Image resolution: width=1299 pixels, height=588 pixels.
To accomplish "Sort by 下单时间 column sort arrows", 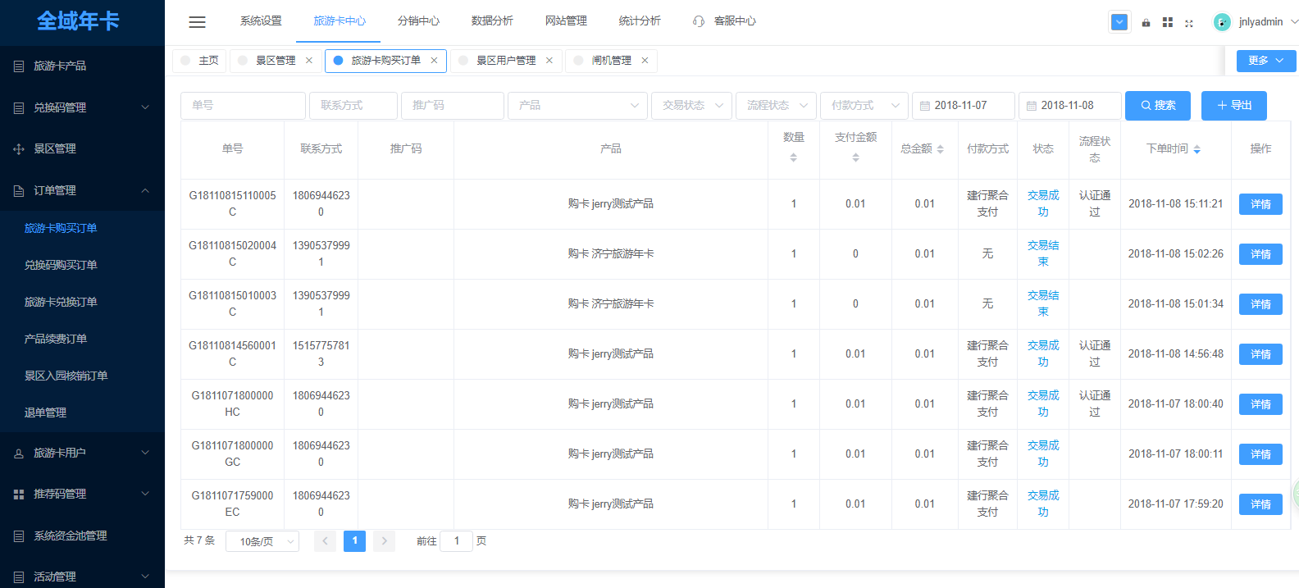I will (x=1196, y=149).
